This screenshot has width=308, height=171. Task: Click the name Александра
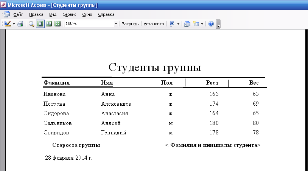coord(116,103)
